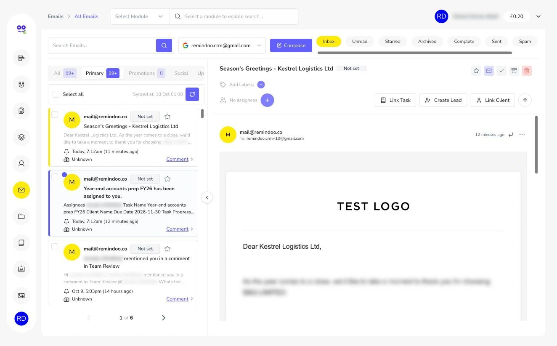
Task: Delete the open email with trash icon
Action: (527, 71)
